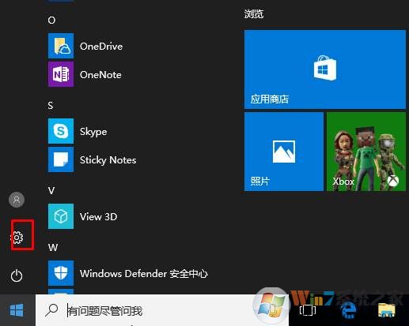Image resolution: width=409 pixels, height=326 pixels.
Task: Launch View 3D cube icon
Action: point(61,216)
